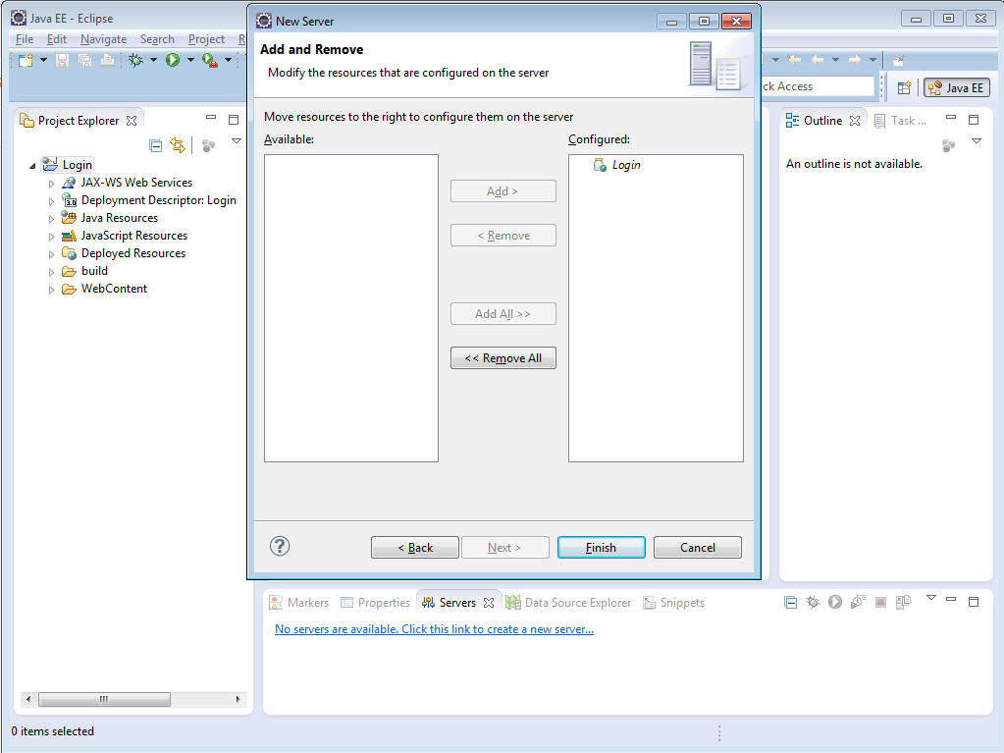Select the Run External Tools icon

click(x=210, y=59)
